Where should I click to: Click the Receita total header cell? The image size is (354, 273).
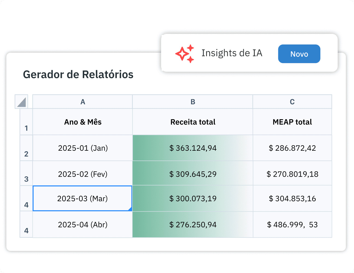[192, 122]
